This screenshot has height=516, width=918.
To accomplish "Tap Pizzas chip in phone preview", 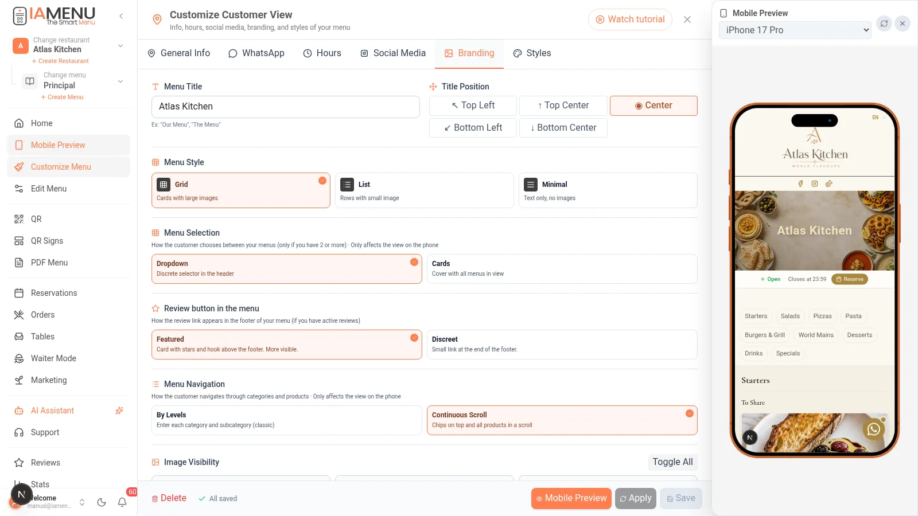I will click(822, 316).
